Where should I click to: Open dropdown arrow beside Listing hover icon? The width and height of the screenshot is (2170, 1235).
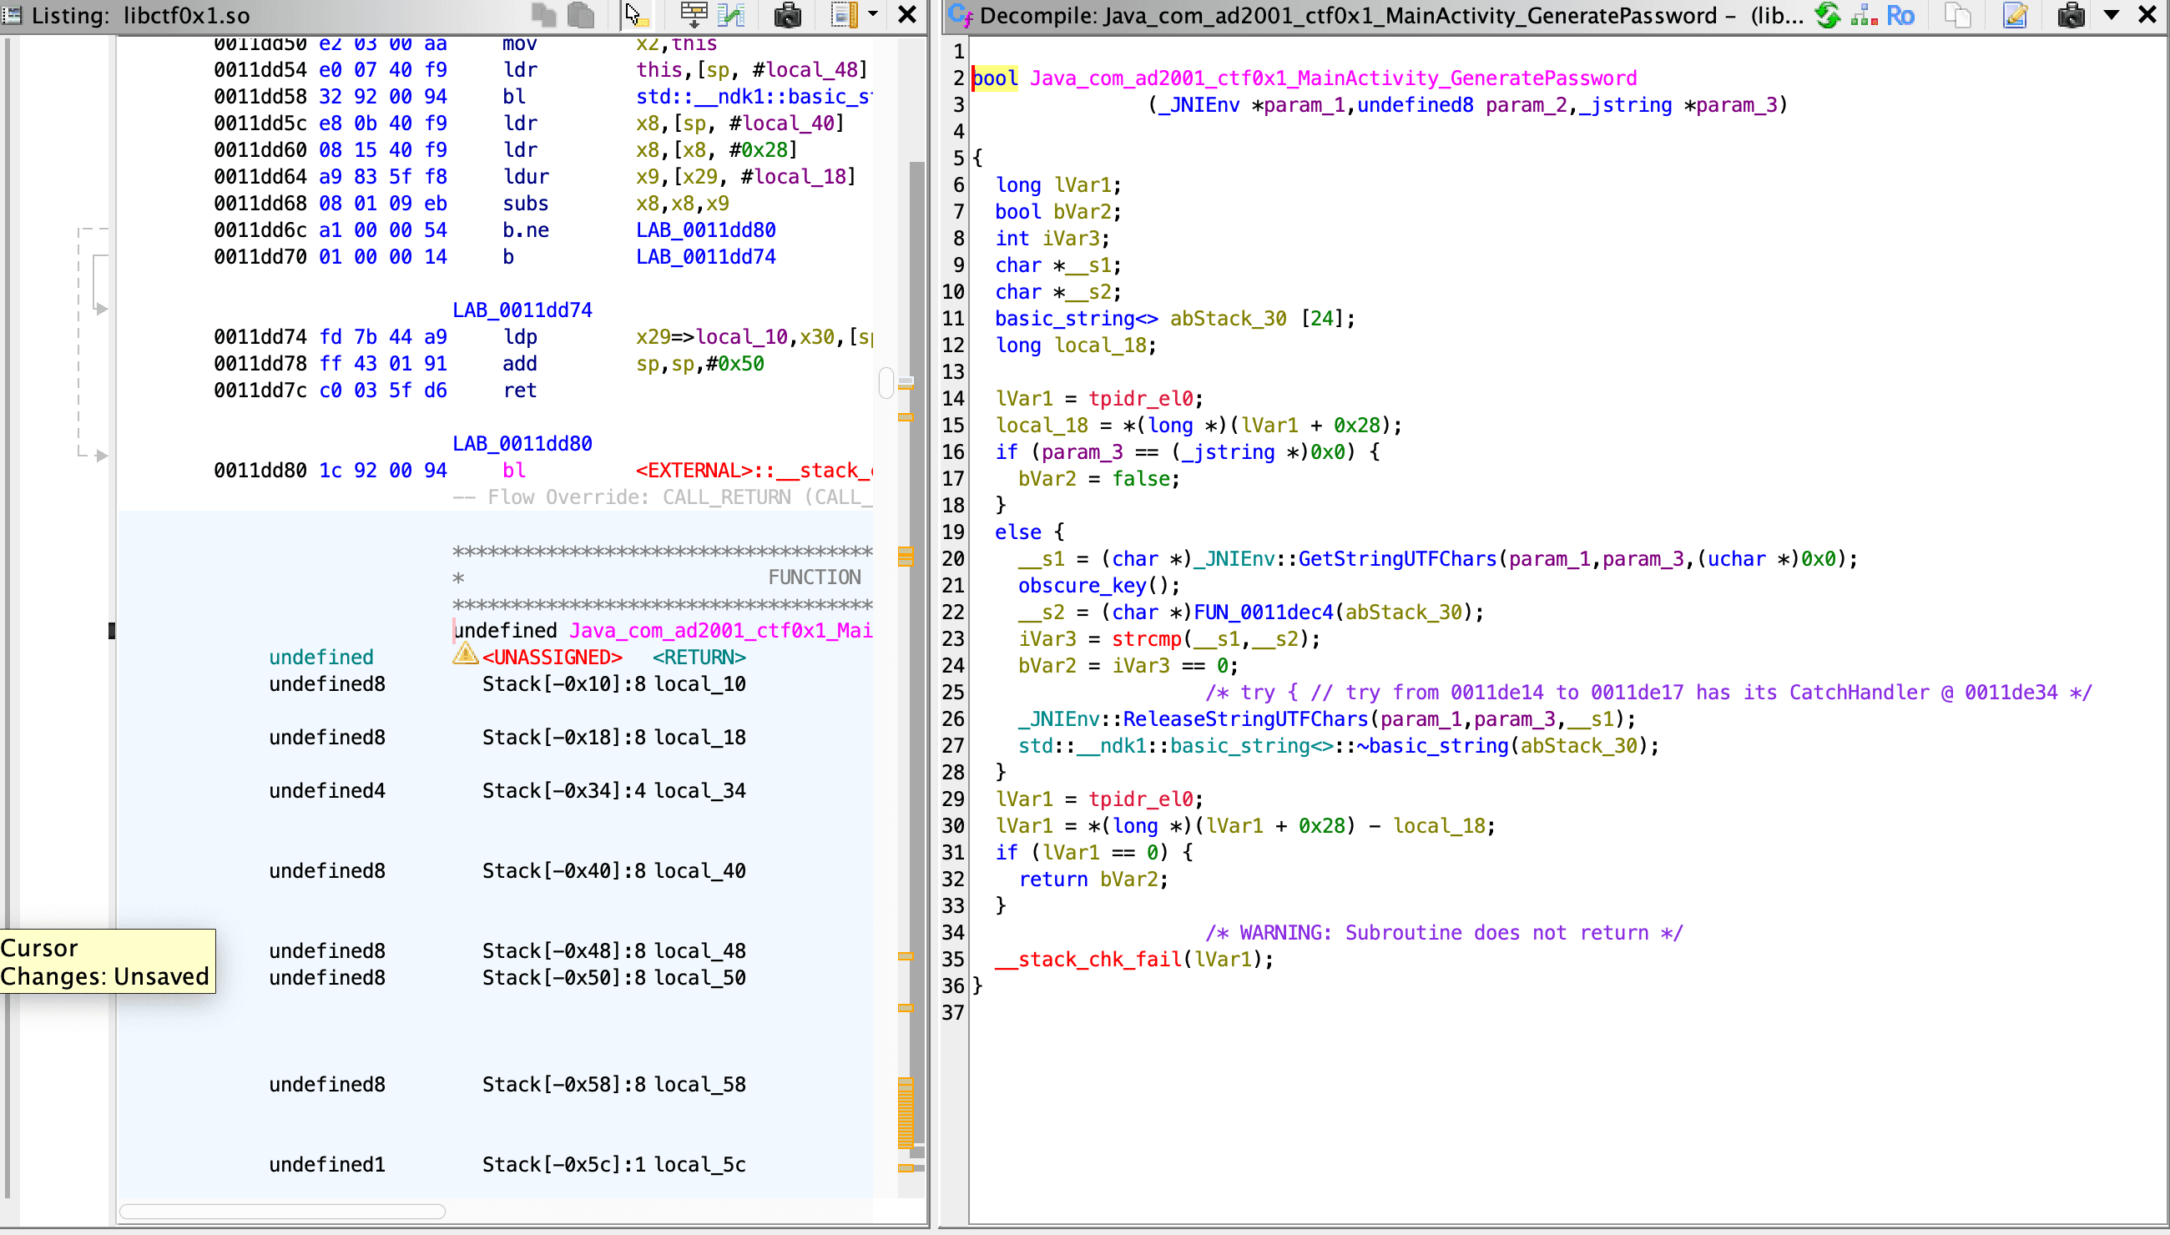click(872, 14)
